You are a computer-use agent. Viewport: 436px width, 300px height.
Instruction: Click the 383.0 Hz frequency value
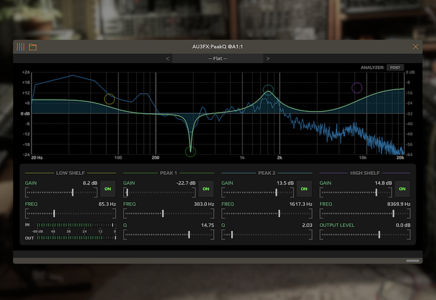pyautogui.click(x=204, y=204)
